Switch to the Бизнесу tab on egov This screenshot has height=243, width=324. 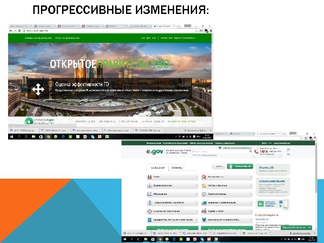(x=177, y=167)
